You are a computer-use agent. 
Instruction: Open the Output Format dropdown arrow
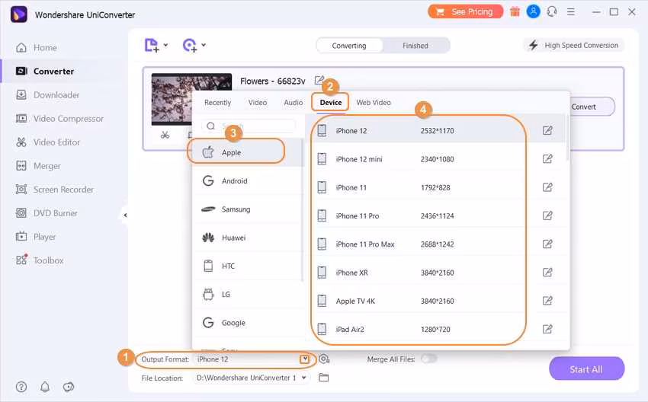pos(305,359)
